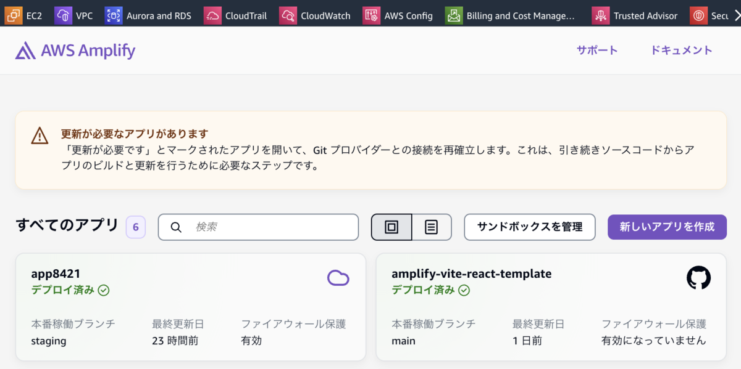Open the Security service icon shortcut
Image resolution: width=741 pixels, height=369 pixels.
click(698, 15)
